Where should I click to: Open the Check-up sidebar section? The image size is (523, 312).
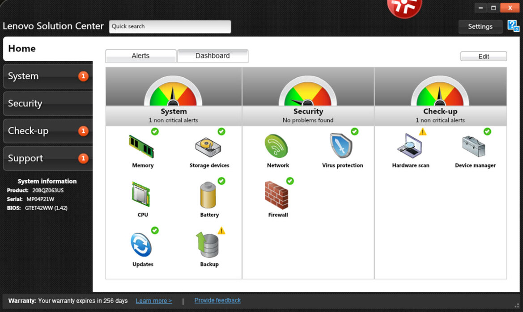48,131
